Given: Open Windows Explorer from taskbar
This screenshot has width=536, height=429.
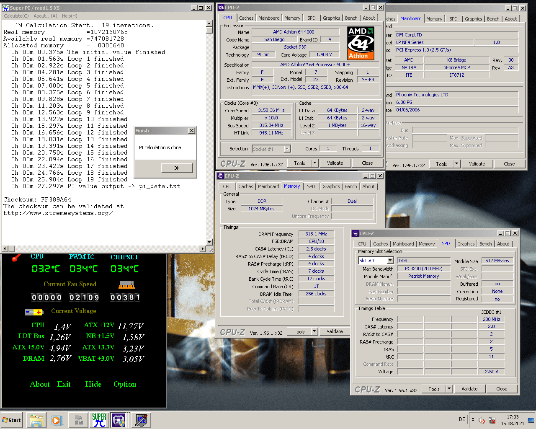Looking at the screenshot, I should coord(36,420).
